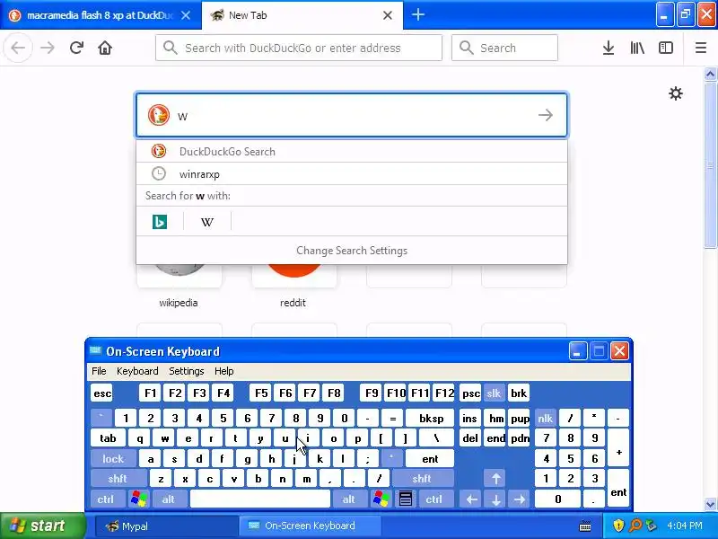Screen dimensions: 718x539
Task: Click the page scrollbar down arrow
Action: pyautogui.click(x=710, y=504)
